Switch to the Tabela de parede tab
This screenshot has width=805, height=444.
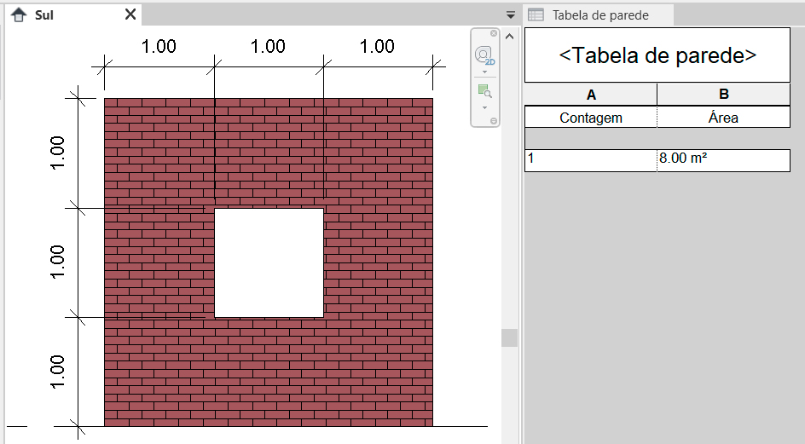pyautogui.click(x=600, y=15)
